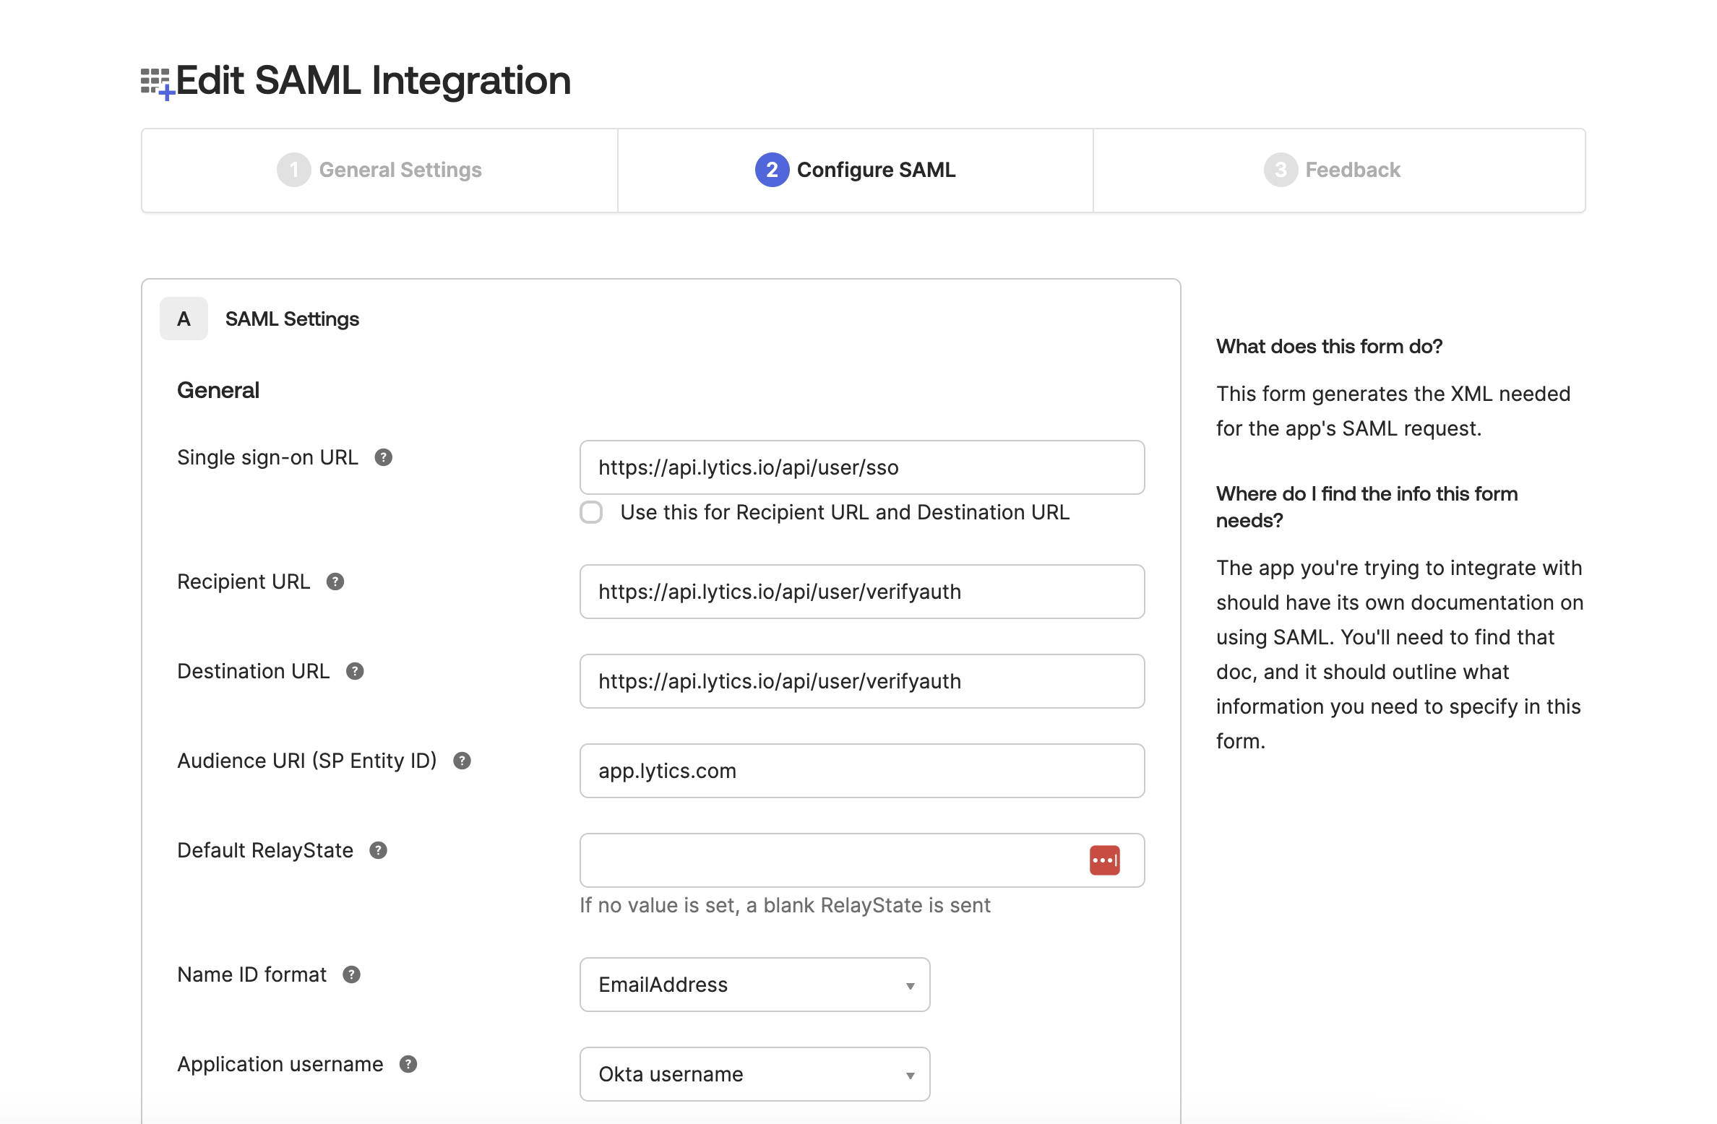Viewport: 1717px width, 1124px height.
Task: Open help tooltip for Recipient URL
Action: click(335, 582)
